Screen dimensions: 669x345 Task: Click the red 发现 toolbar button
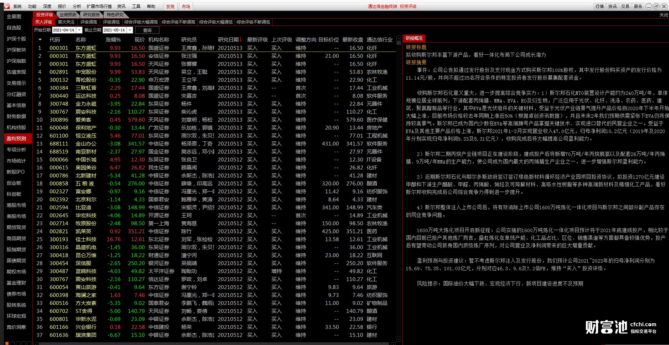[x=170, y=7]
